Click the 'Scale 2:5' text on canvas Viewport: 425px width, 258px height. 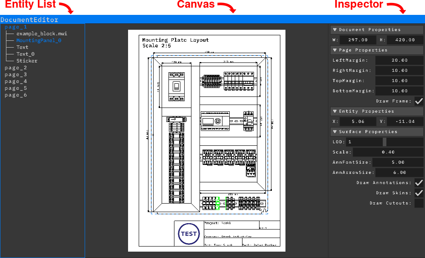click(157, 46)
